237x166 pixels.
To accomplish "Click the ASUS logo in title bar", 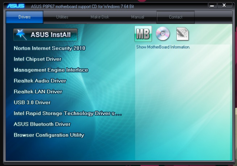I will click(16, 6).
